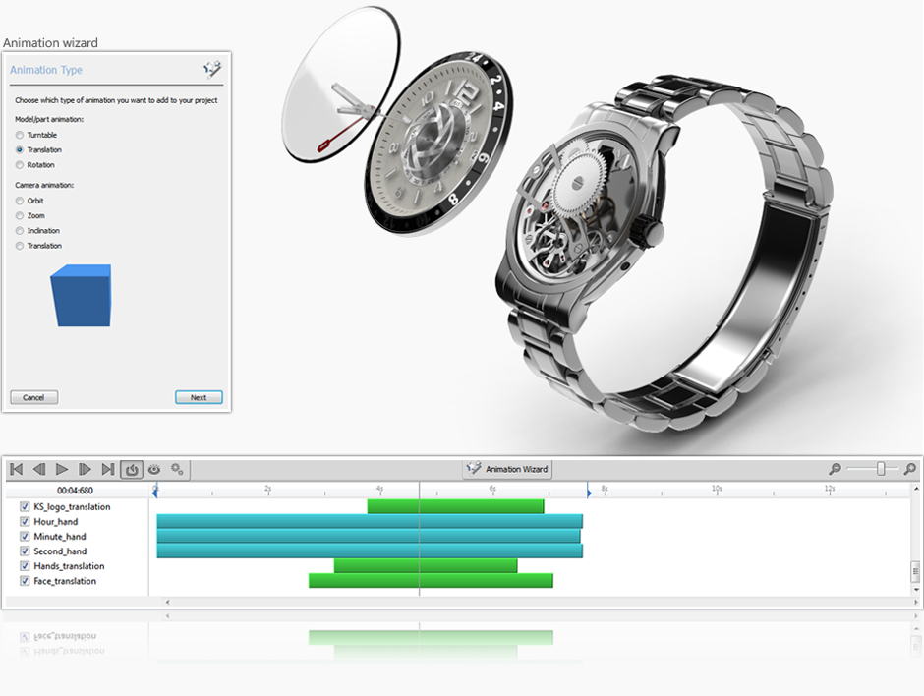Select the Turntable radio option
Image resolution: width=924 pixels, height=696 pixels.
coord(20,135)
